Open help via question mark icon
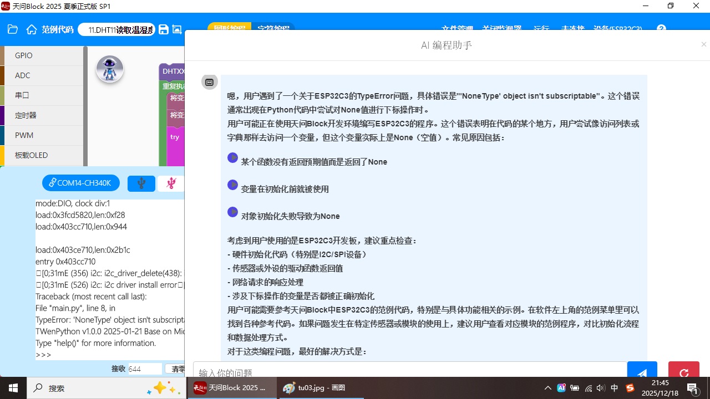710x399 pixels. pos(661,29)
